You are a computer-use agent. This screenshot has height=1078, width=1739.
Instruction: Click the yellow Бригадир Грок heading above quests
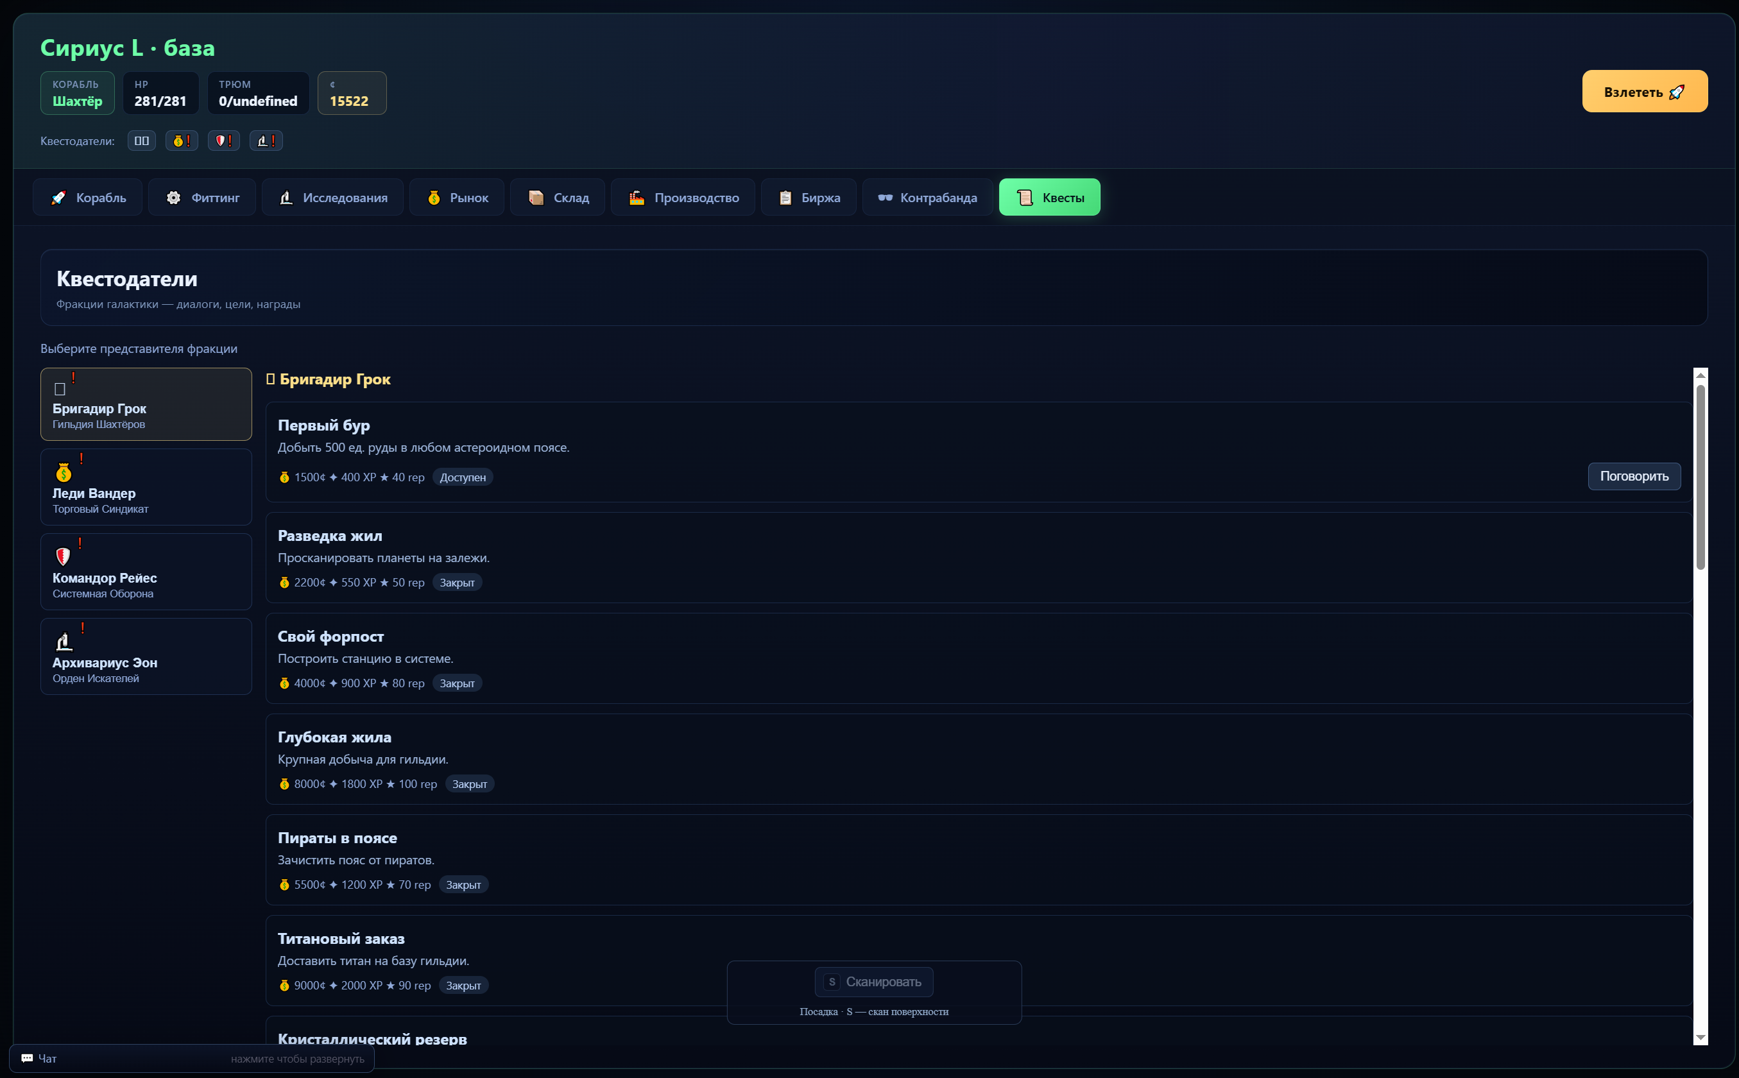329,379
